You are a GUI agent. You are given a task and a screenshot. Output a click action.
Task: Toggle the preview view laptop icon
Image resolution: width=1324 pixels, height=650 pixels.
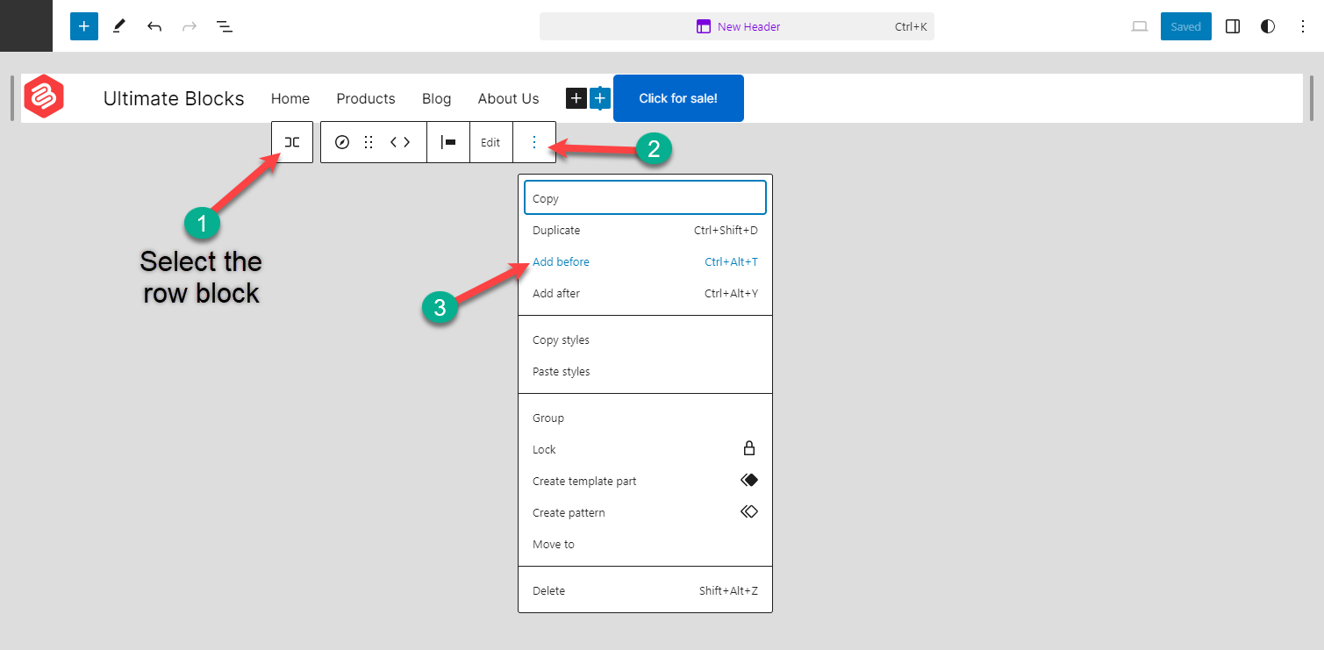pyautogui.click(x=1139, y=26)
